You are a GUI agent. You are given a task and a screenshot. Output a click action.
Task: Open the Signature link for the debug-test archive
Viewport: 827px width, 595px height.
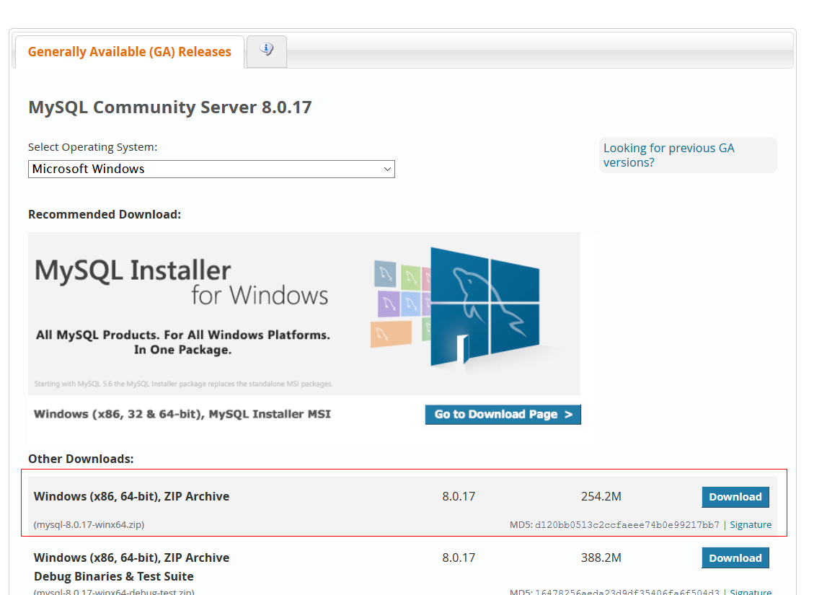point(750,591)
